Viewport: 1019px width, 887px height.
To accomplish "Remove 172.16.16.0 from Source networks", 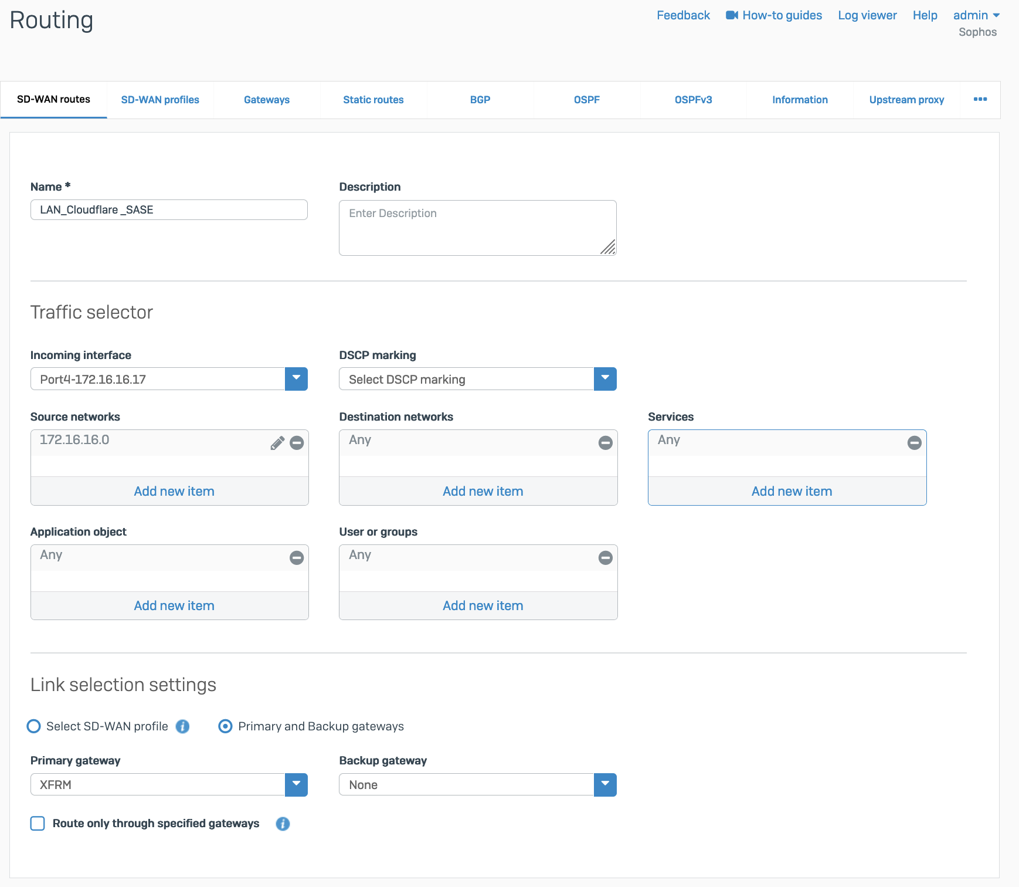I will point(297,443).
